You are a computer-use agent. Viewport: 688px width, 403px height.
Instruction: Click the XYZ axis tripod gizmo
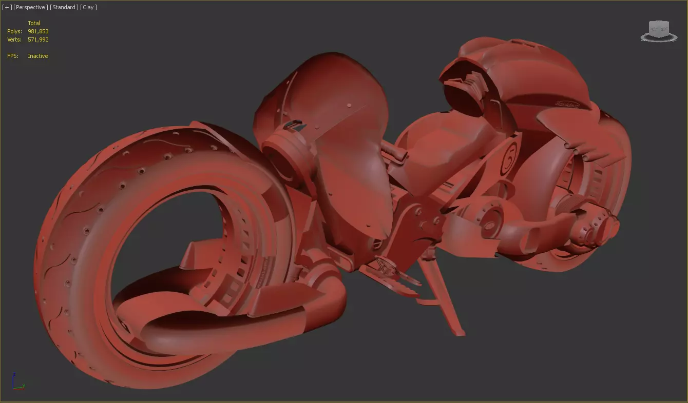pyautogui.click(x=18, y=381)
